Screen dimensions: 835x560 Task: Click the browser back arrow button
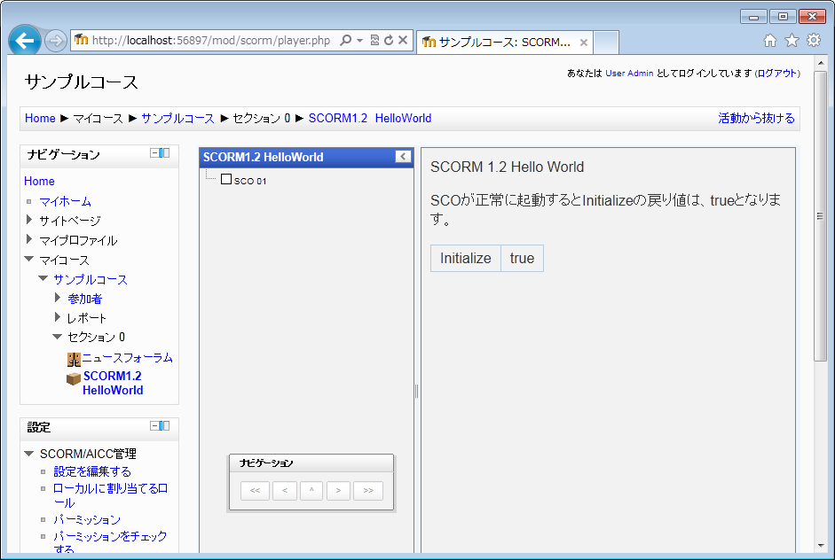tap(25, 41)
